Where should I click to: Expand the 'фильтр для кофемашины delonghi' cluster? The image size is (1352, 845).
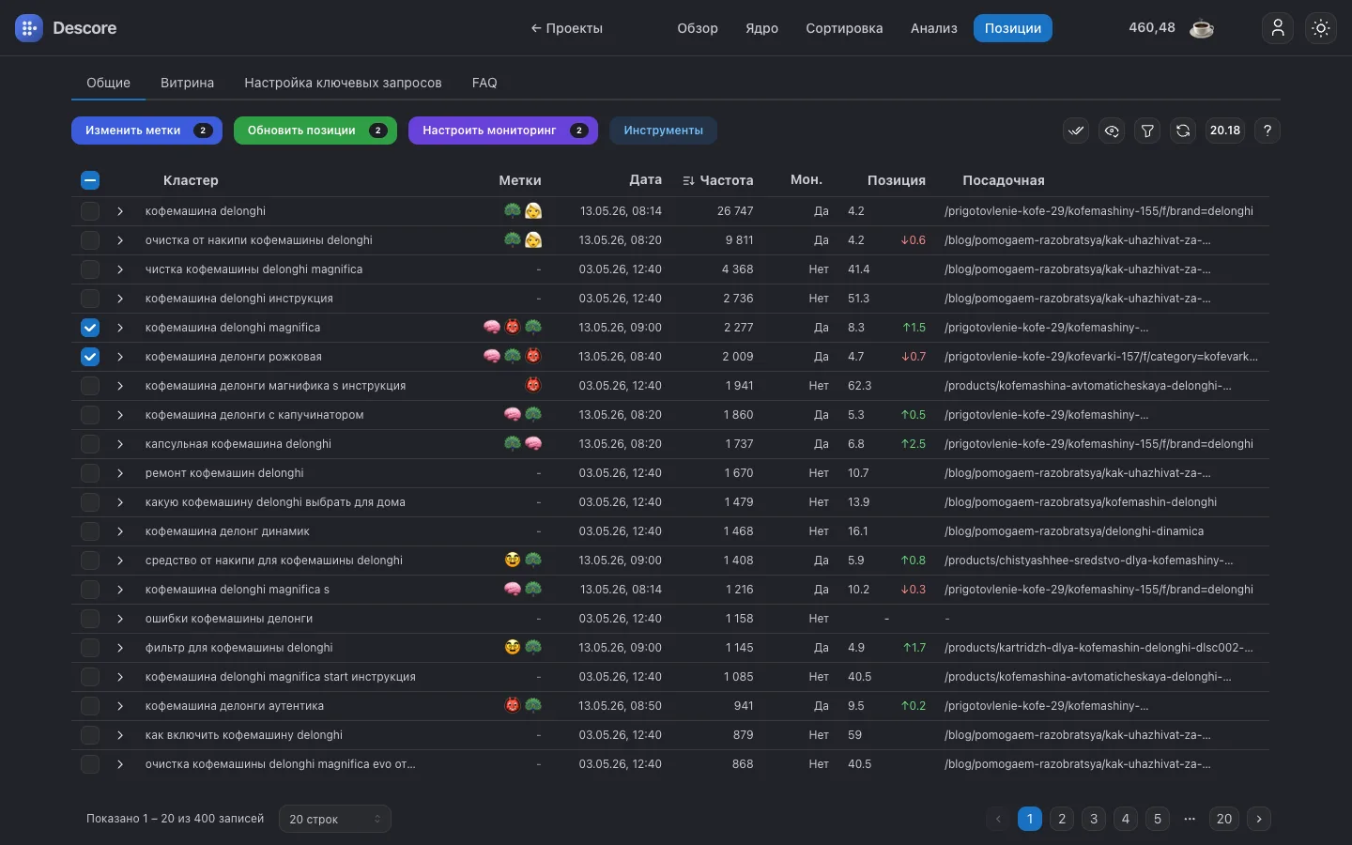tap(120, 648)
